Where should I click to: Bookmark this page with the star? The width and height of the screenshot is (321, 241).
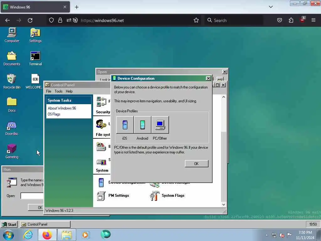pyautogui.click(x=196, y=20)
